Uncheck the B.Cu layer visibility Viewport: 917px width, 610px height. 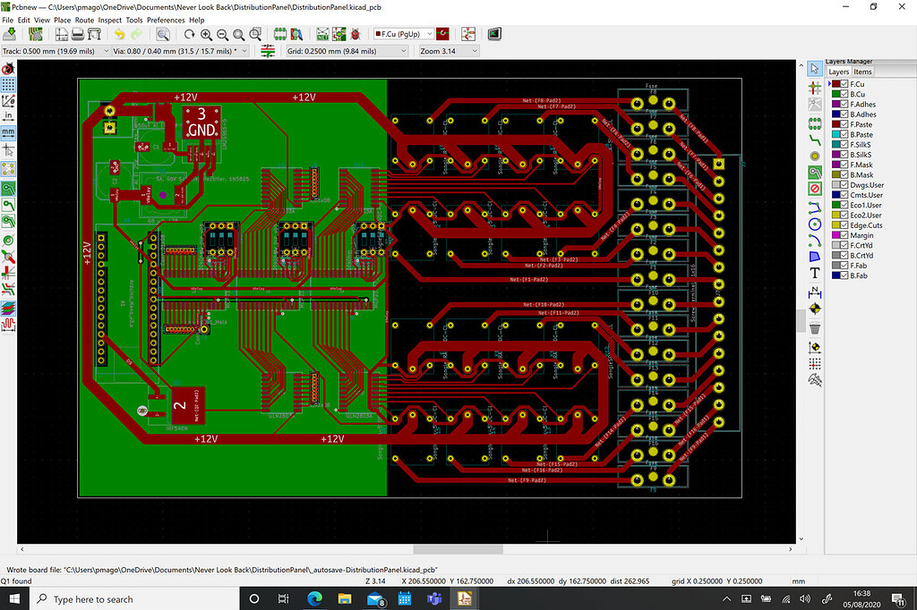pyautogui.click(x=844, y=94)
